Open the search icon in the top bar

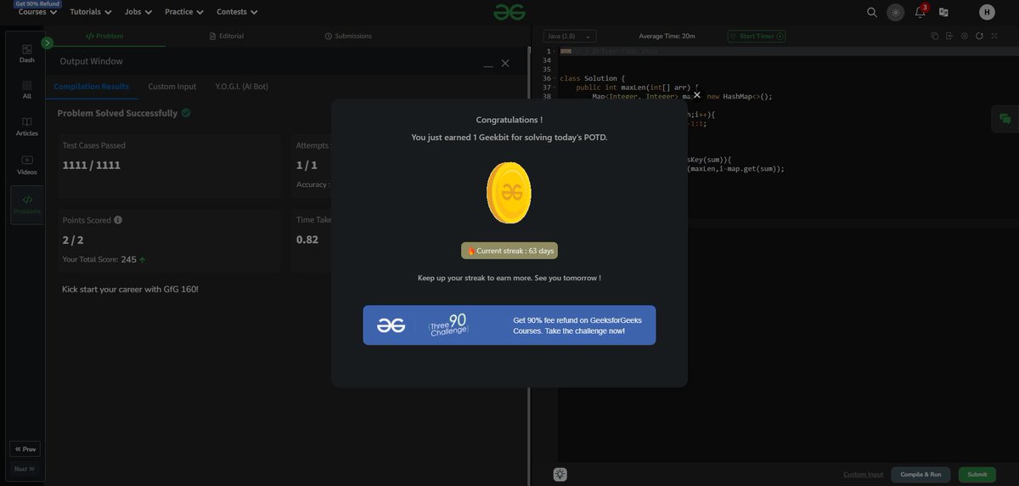pos(871,12)
